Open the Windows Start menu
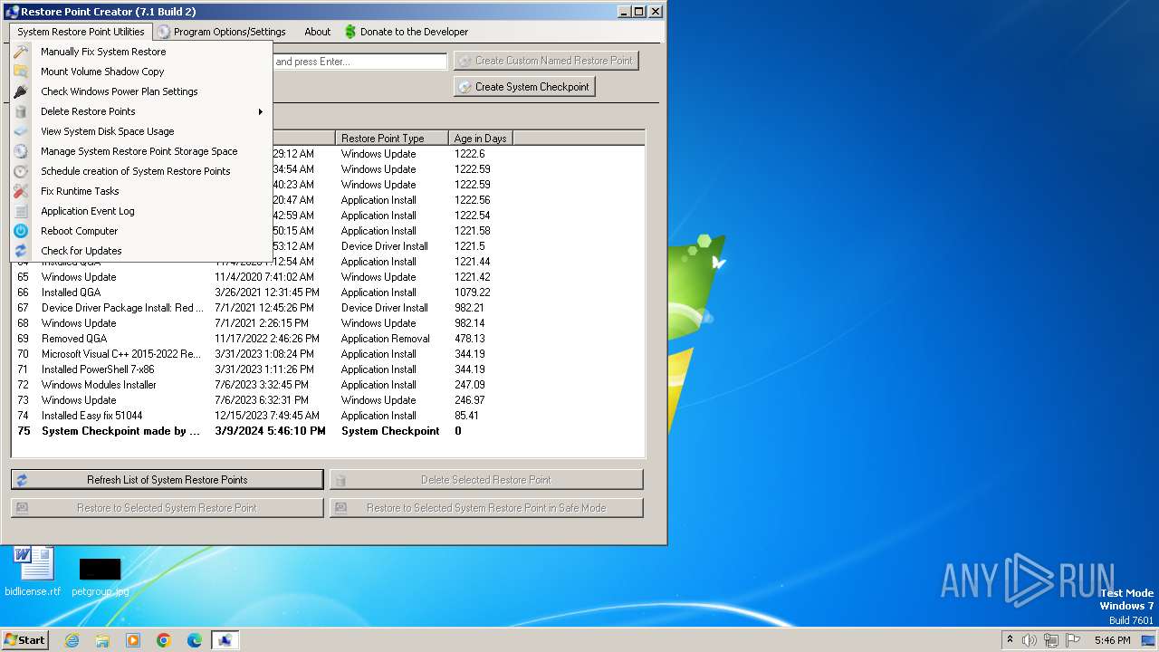This screenshot has height=652, width=1159. click(x=25, y=640)
